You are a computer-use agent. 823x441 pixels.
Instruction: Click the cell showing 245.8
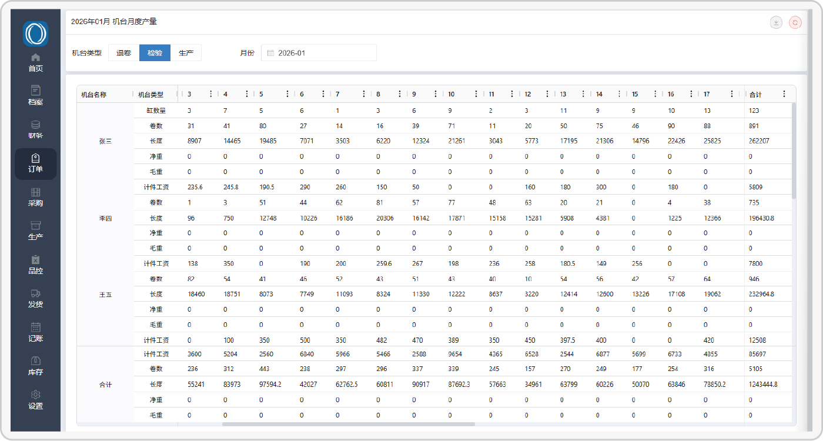click(x=231, y=187)
